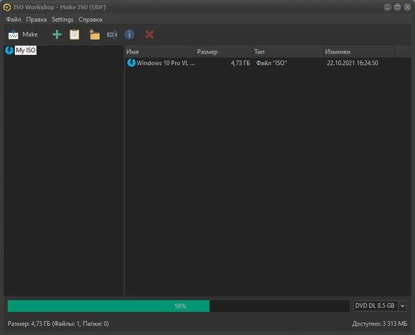Open the DVD DL 8.5 GB dropdown arrow
Viewport: 415px width, 335px height.
[402, 306]
